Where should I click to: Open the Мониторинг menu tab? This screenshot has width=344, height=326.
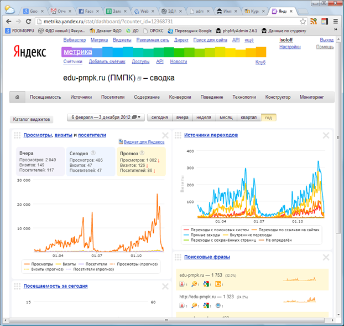tap(312, 97)
